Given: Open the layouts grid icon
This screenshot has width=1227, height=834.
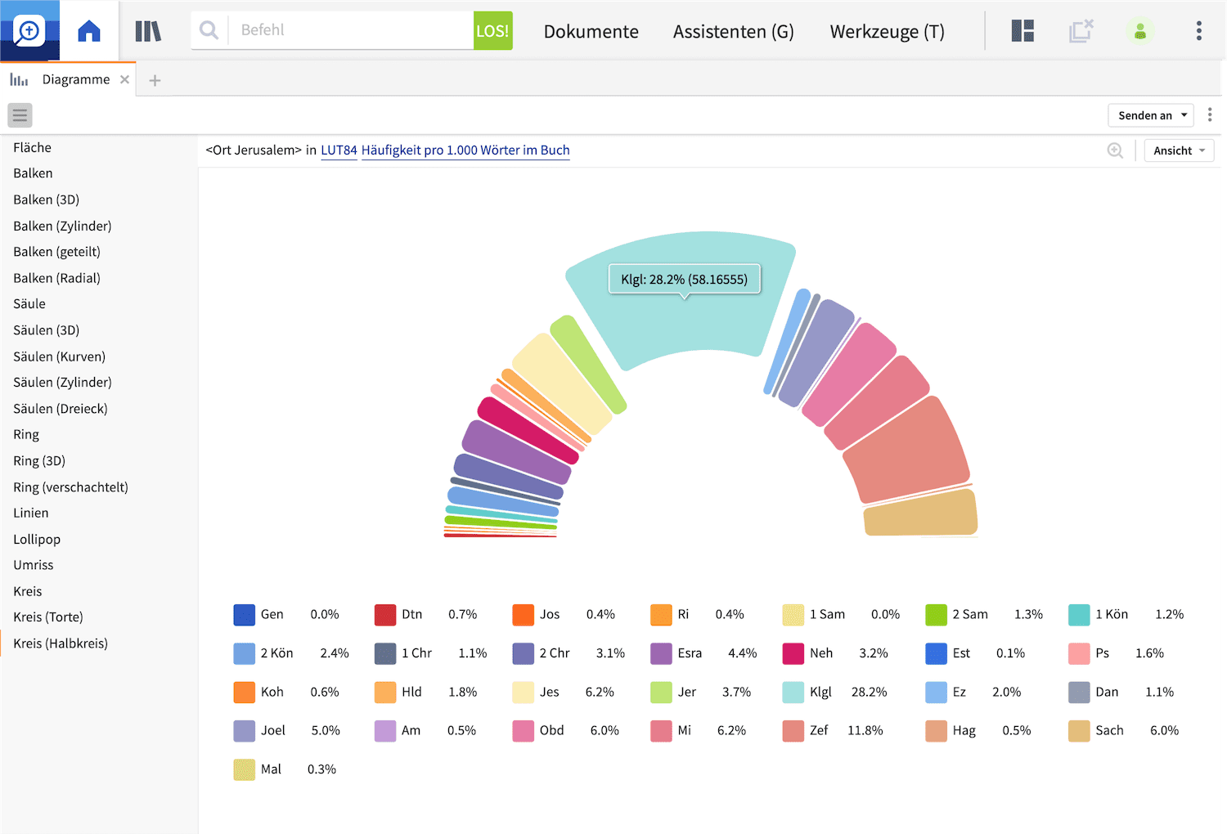Looking at the screenshot, I should point(1022,31).
